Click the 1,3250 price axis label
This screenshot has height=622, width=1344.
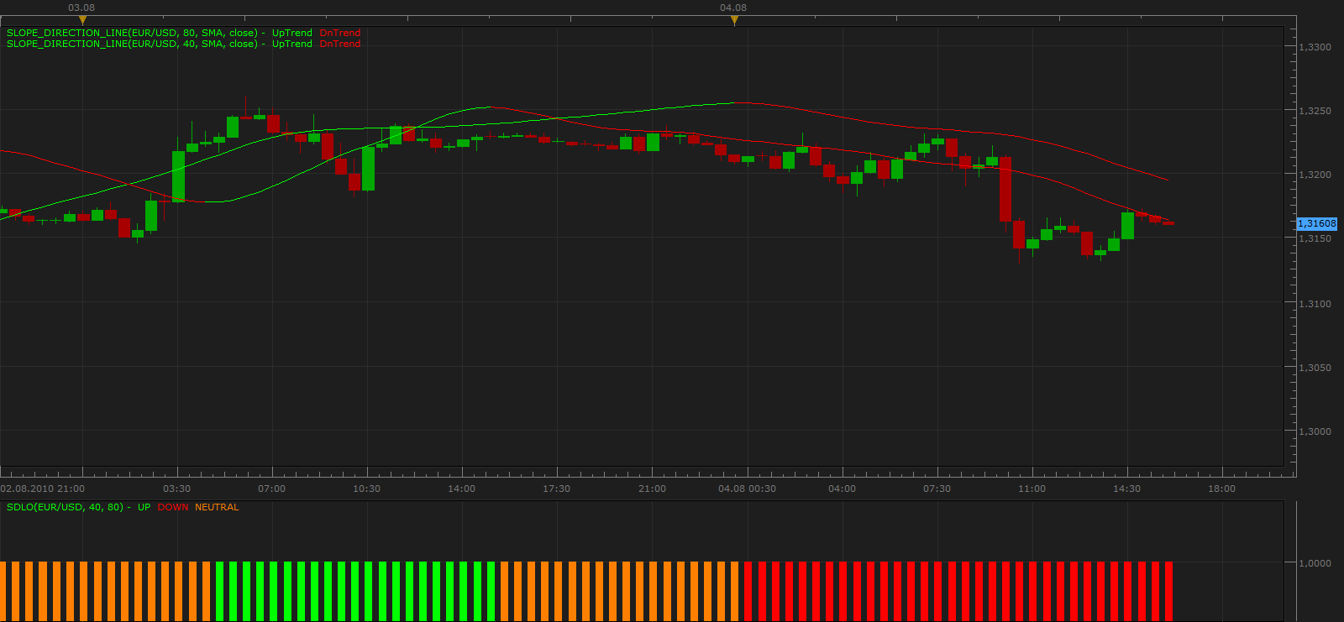[x=1315, y=111]
